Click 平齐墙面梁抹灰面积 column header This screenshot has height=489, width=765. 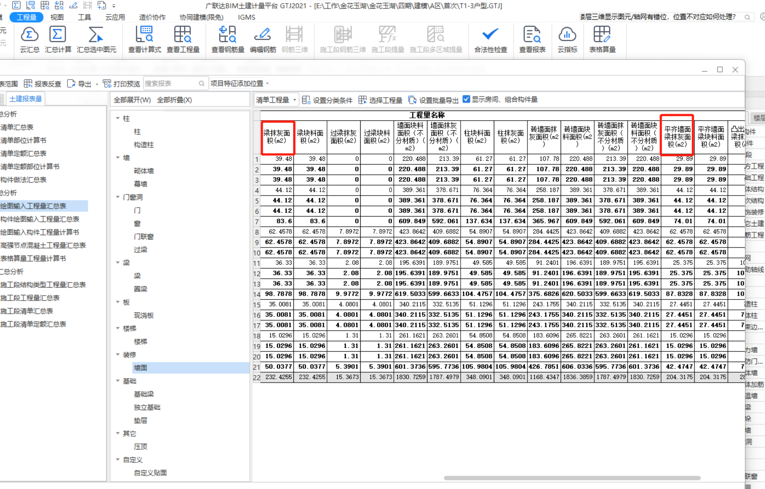click(677, 136)
